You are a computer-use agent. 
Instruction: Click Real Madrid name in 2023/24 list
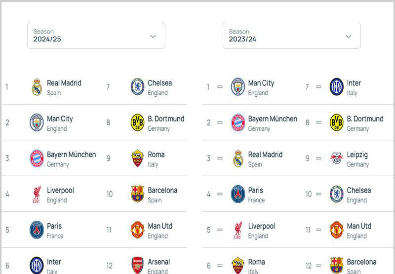(x=265, y=155)
